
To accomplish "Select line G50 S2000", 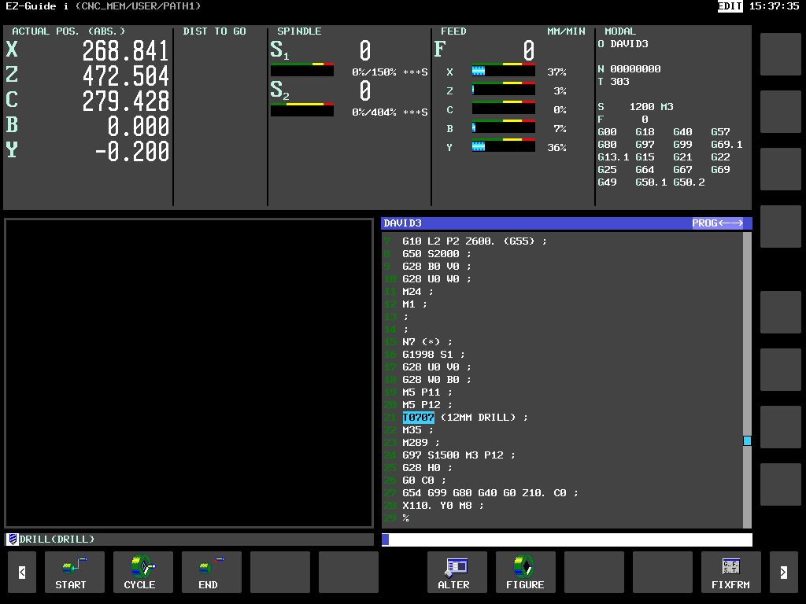I will point(437,254).
